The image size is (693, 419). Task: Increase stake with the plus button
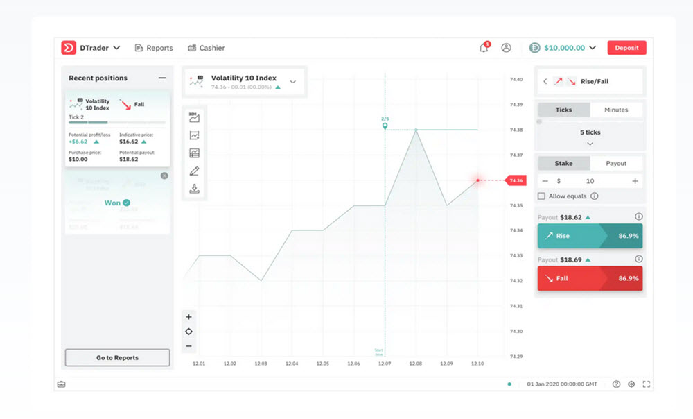(x=635, y=181)
